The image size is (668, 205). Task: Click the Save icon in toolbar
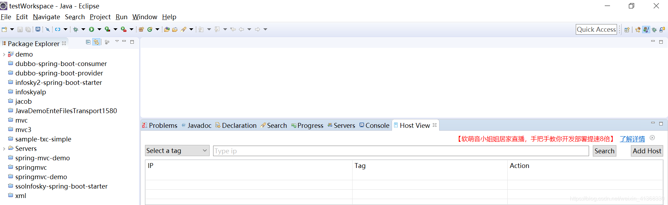[20, 29]
